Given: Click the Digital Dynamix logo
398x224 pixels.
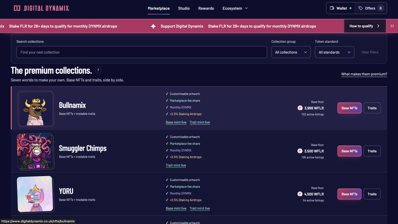Looking at the screenshot, I should [41, 8].
